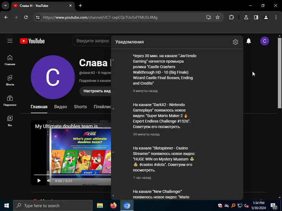Bookmark this page with star icon

click(218, 17)
